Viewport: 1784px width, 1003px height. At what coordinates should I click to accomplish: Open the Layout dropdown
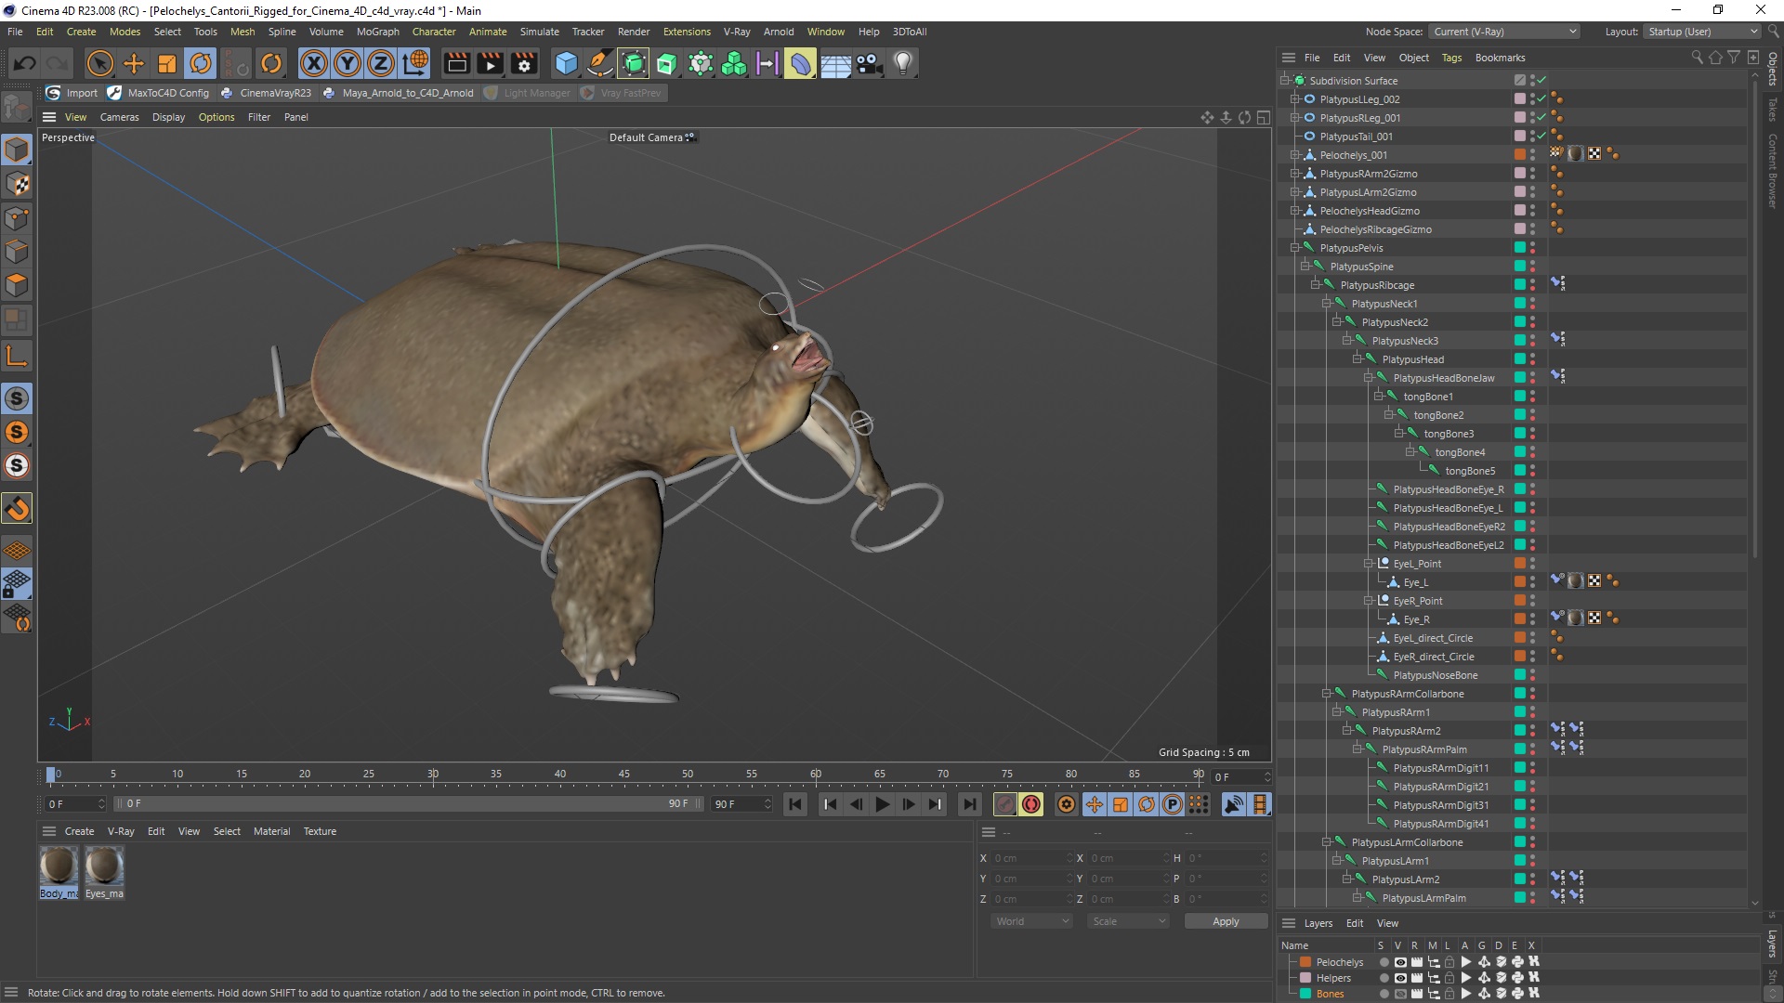click(1701, 32)
